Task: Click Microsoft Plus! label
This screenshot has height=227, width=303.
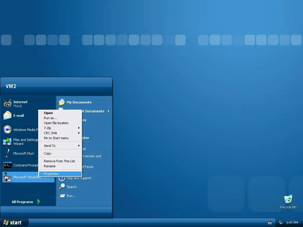Action: pos(24,153)
